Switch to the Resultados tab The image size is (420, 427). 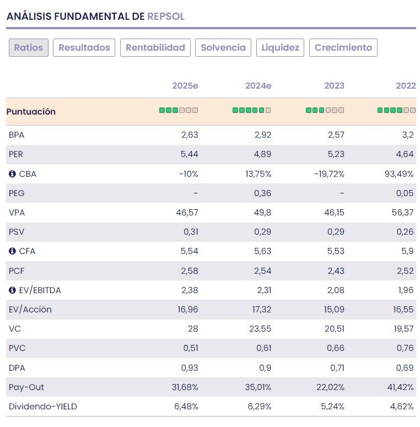pyautogui.click(x=84, y=47)
